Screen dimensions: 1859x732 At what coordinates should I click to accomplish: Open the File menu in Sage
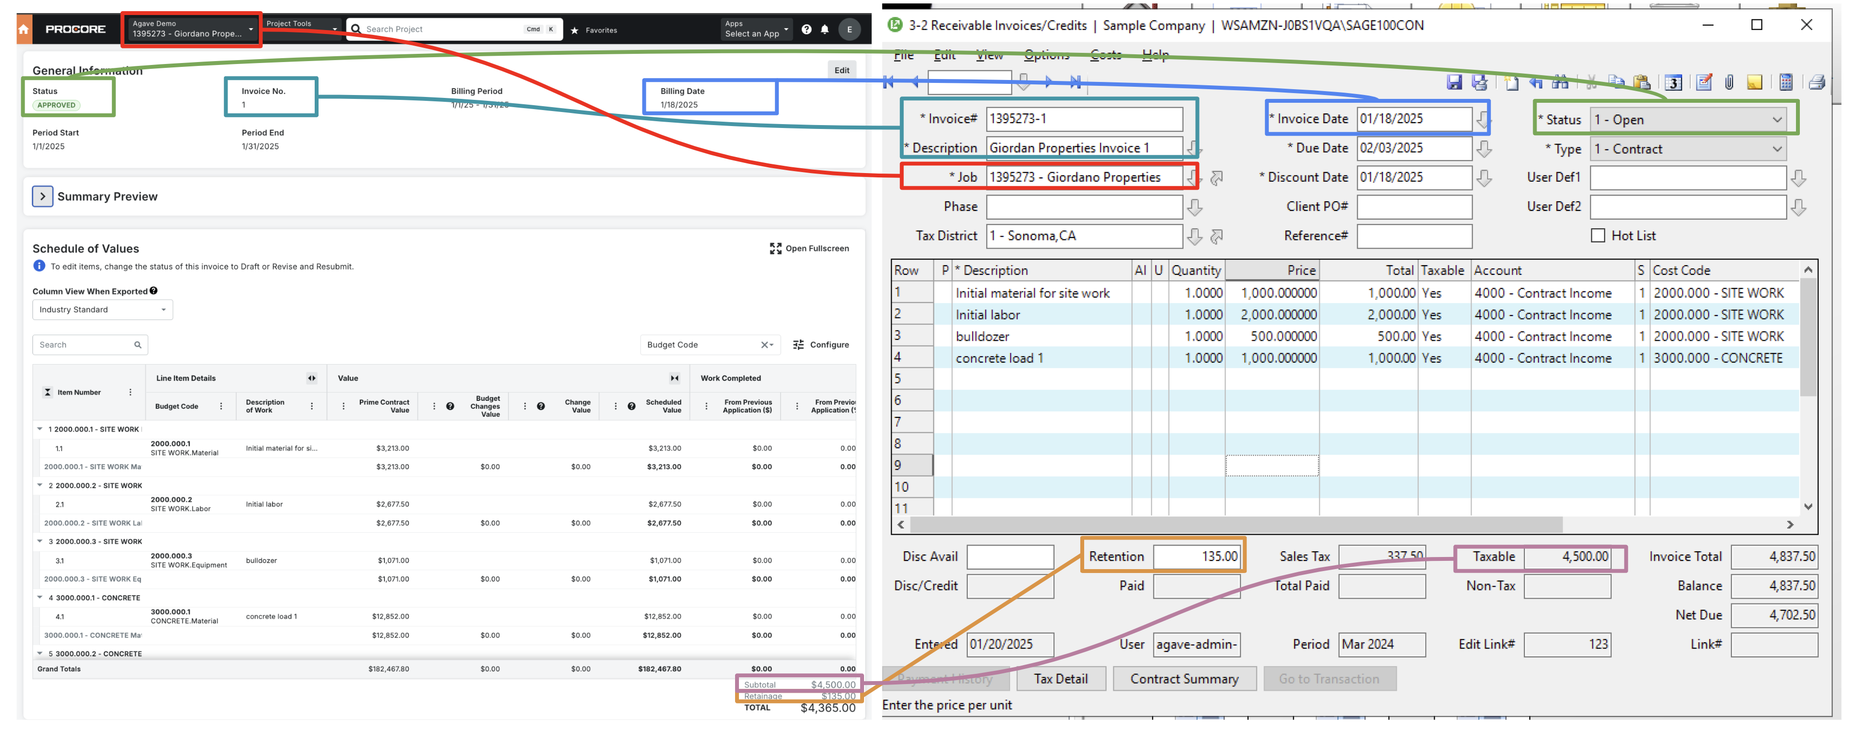(x=903, y=55)
